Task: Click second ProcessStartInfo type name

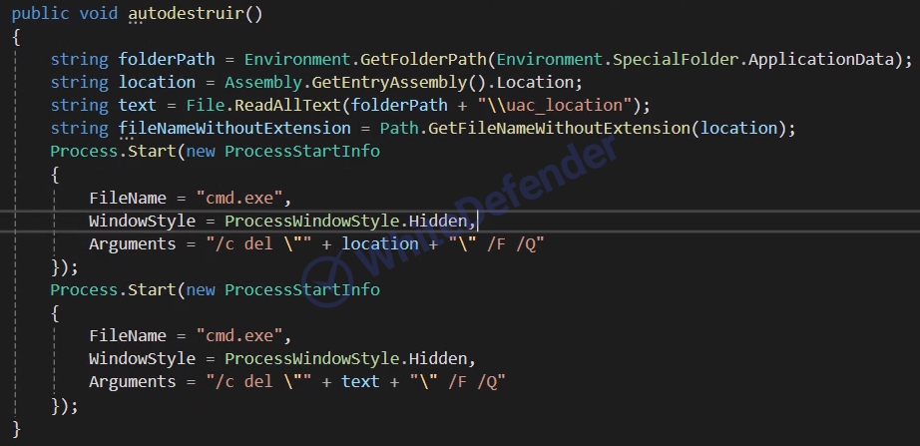Action: click(302, 289)
